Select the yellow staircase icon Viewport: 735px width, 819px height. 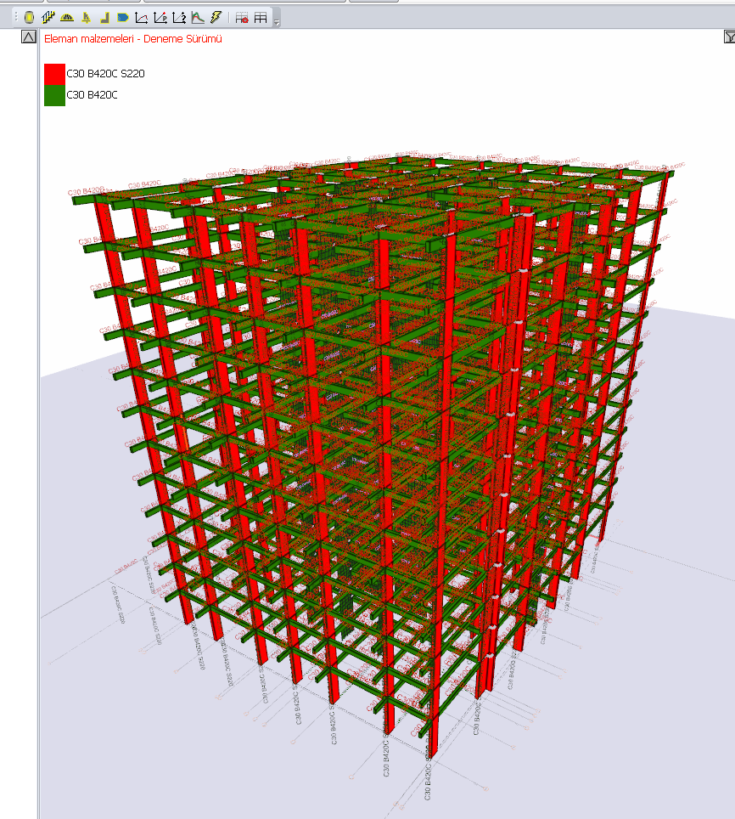click(48, 18)
